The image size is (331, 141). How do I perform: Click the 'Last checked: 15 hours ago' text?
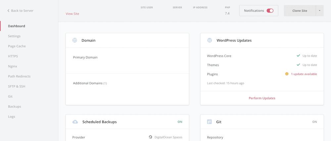coord(225,83)
